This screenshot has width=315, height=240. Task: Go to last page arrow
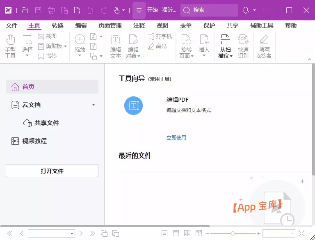(x=92, y=233)
